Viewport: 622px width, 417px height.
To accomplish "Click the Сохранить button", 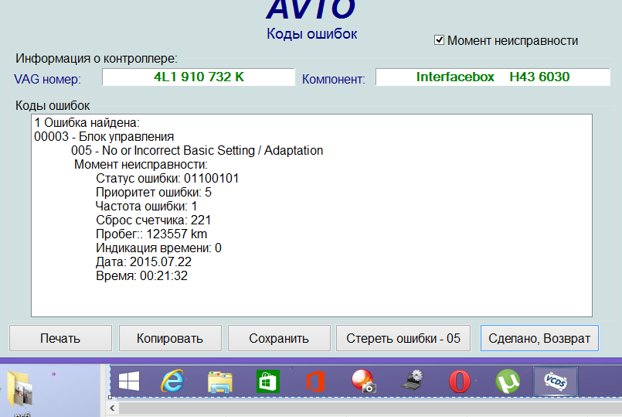I will [279, 338].
